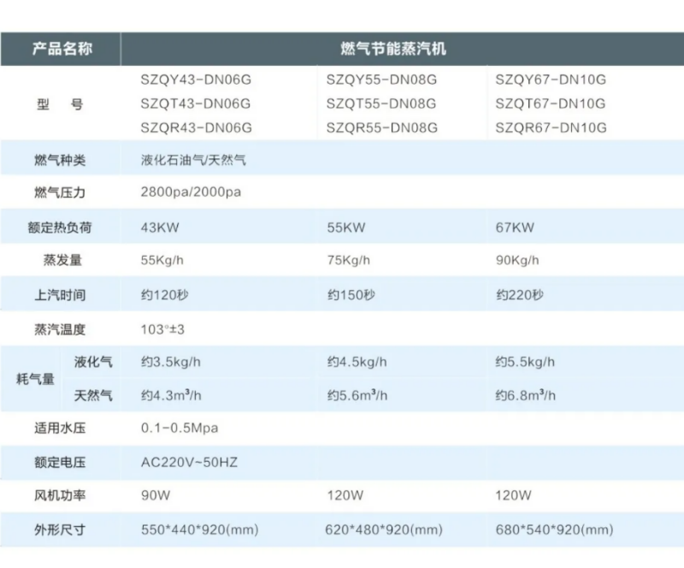Viewport: 684px width, 568px height.
Task: Click the 90W fan power value
Action: pos(155,495)
